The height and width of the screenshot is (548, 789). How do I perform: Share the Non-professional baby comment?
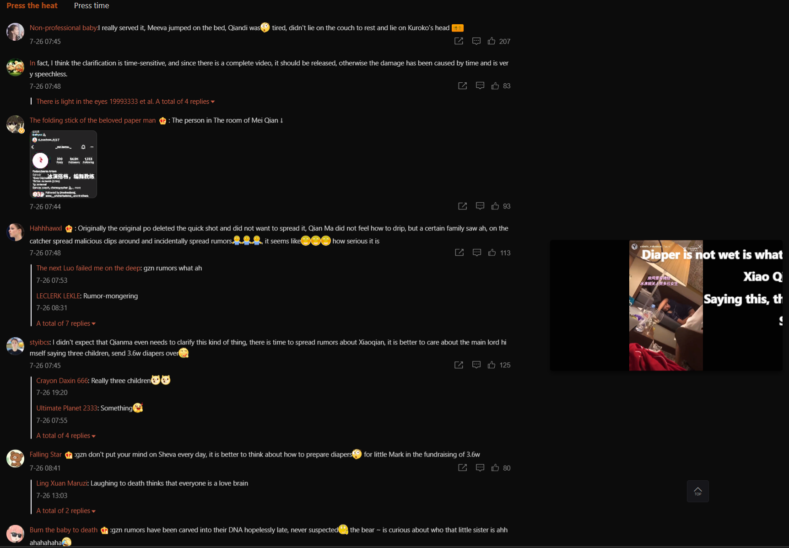459,41
